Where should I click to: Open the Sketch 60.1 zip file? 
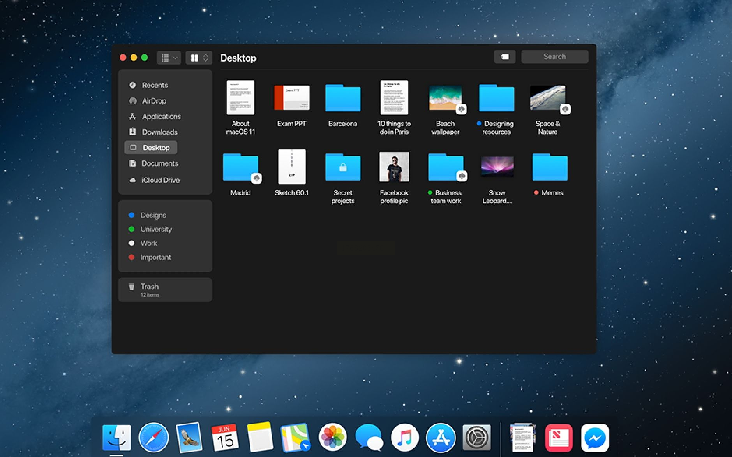point(291,167)
